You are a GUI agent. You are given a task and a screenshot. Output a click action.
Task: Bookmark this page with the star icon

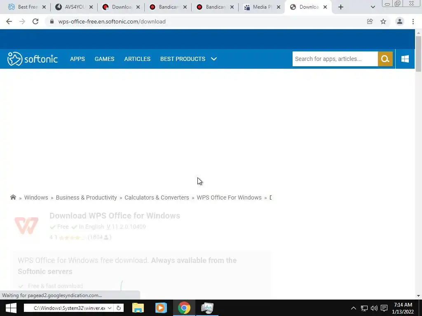coord(383,21)
